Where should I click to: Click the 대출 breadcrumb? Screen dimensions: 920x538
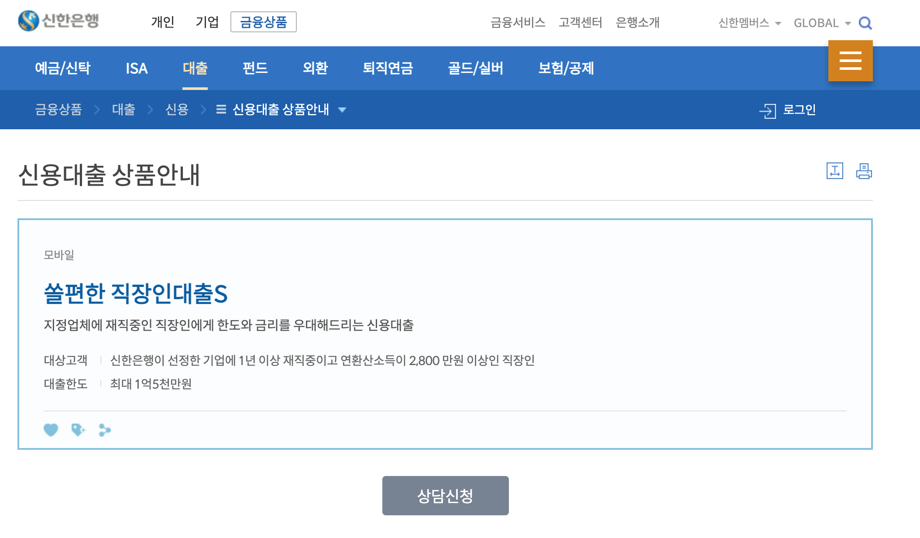pos(124,109)
